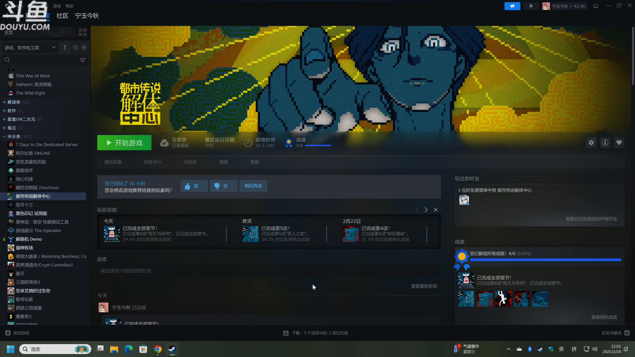Click the 稍后再说 button
This screenshot has height=357, width=635.
[x=253, y=186]
